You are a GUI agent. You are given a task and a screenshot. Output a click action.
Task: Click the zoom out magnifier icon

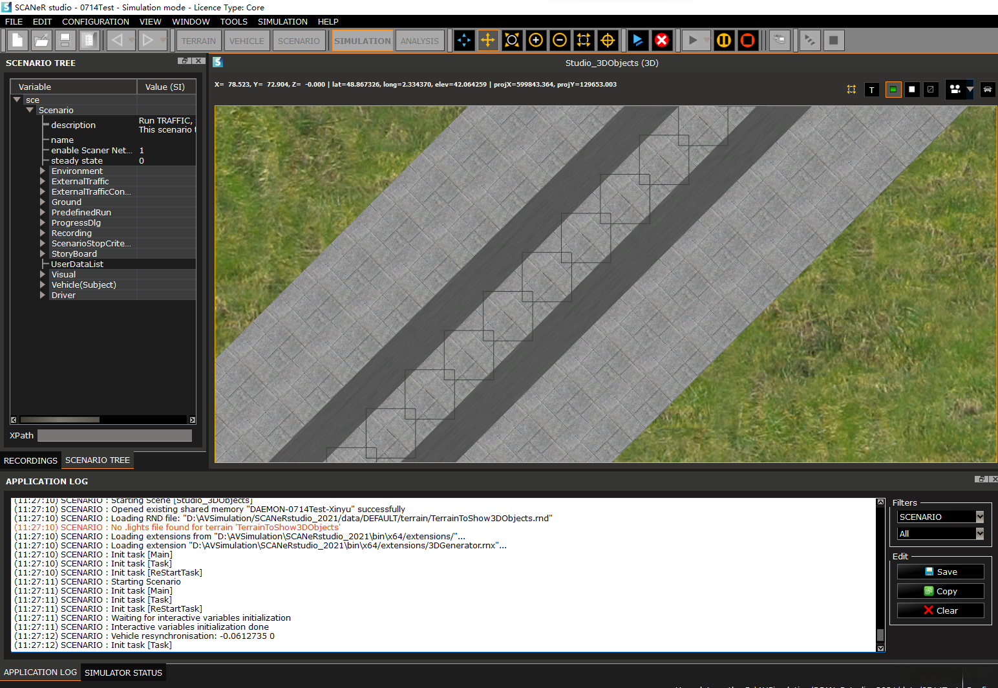[560, 40]
